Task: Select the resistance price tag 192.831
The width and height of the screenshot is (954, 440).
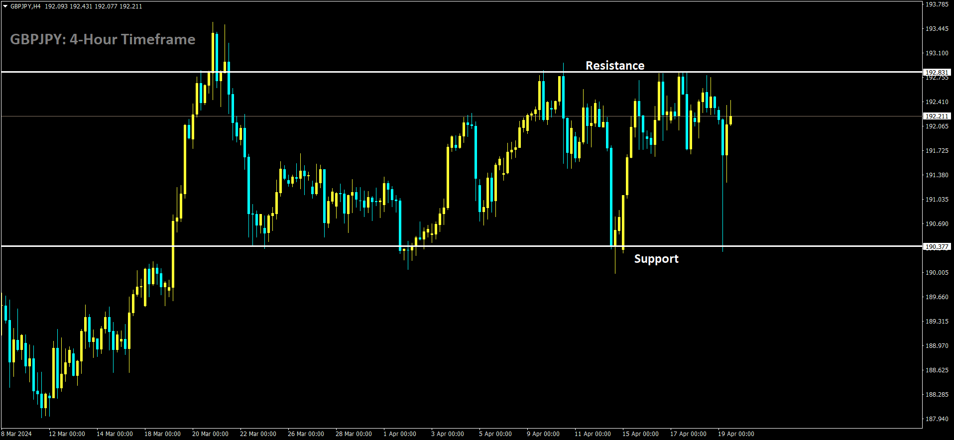Action: pyautogui.click(x=937, y=72)
